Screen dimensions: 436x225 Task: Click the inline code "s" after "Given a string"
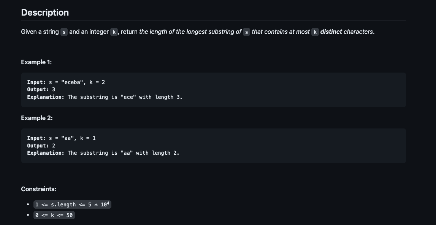point(64,32)
